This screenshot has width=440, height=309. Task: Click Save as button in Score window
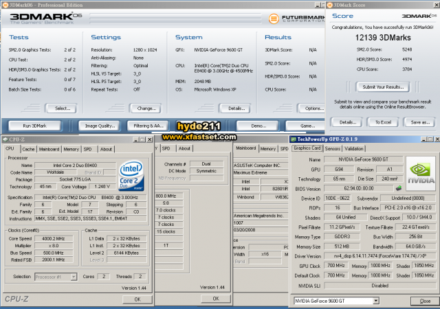coord(420,122)
